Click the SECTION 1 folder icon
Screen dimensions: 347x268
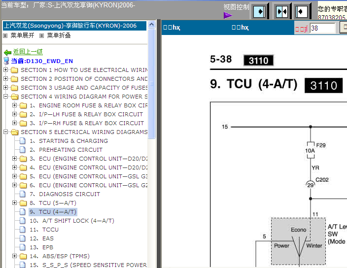(14, 70)
